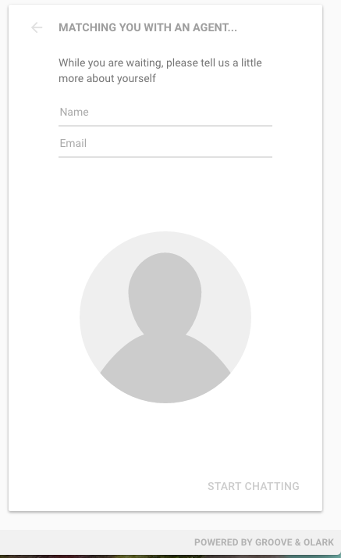Click the 'While you are waiting' description text
Viewport: 341px width, 558px height.
tap(160, 70)
